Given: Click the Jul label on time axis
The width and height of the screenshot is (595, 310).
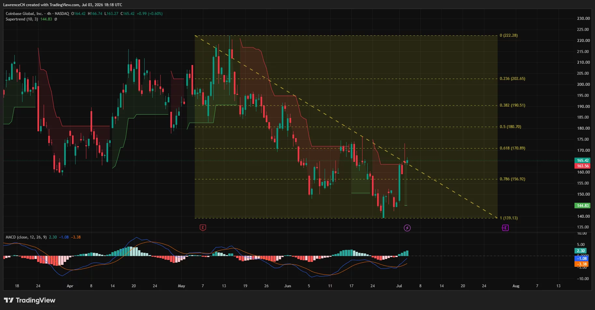Looking at the screenshot, I should [x=399, y=286].
